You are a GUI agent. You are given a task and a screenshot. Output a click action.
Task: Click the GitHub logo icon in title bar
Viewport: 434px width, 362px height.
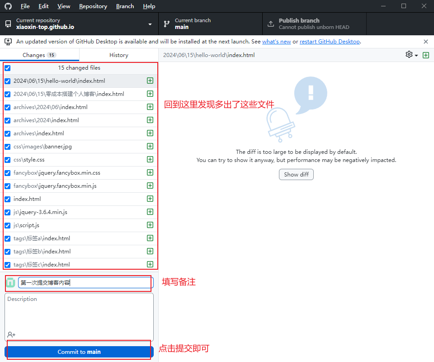8,6
